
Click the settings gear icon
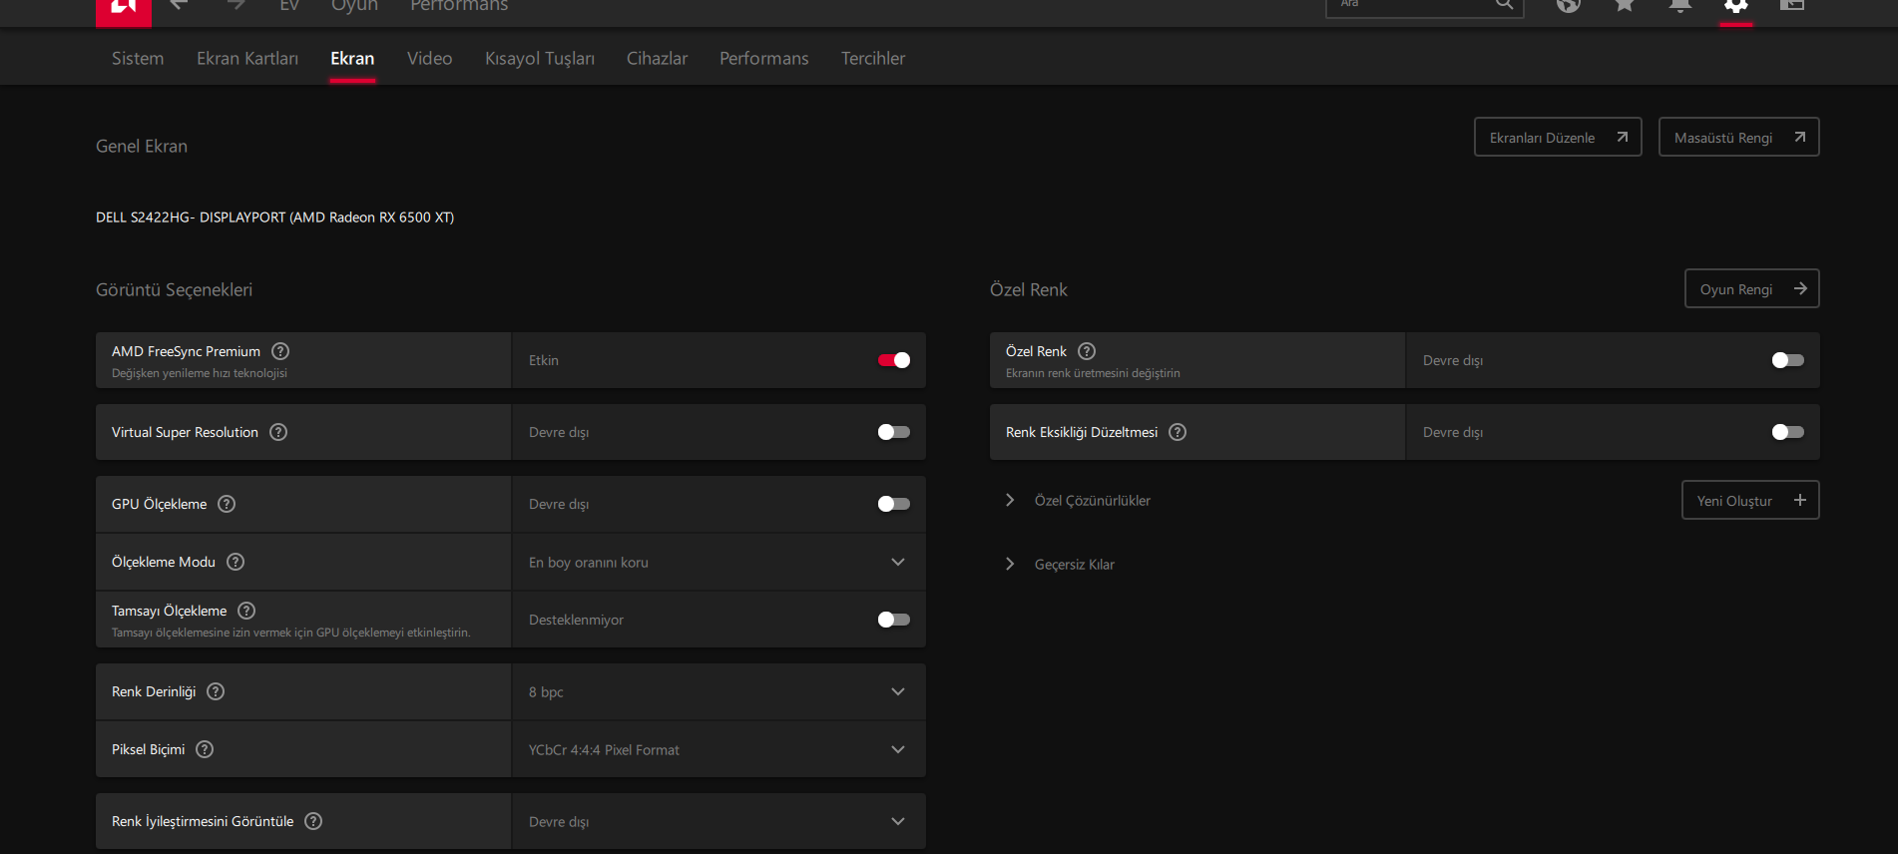tap(1736, 6)
